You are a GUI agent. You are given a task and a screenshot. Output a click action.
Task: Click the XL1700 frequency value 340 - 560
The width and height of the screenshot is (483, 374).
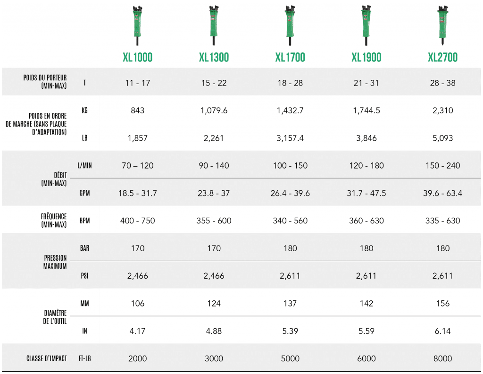click(290, 221)
